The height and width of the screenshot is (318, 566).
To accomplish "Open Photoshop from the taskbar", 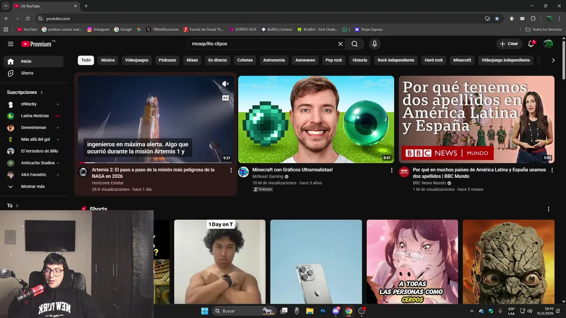I will tap(323, 311).
